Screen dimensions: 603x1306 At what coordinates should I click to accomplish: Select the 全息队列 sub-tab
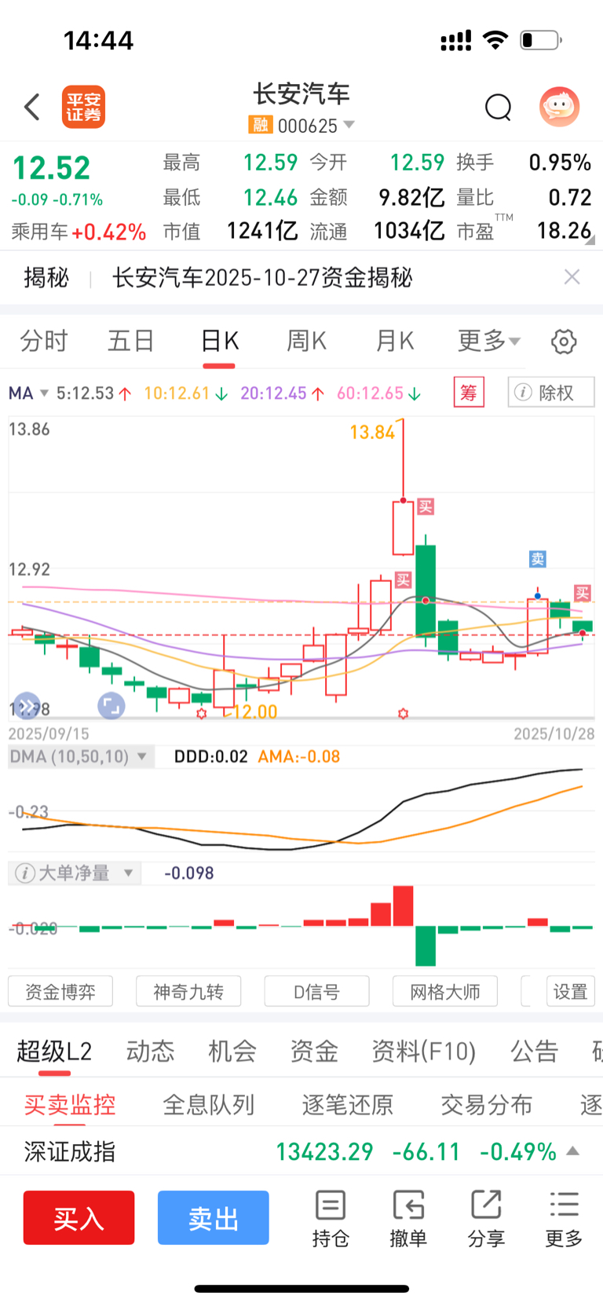tap(209, 1105)
